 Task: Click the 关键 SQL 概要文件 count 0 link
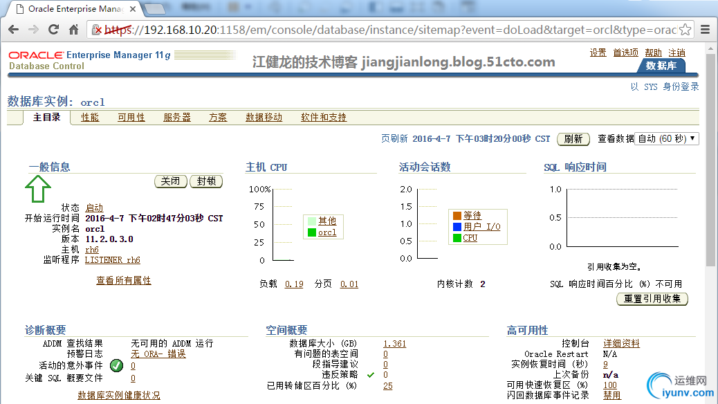[133, 378]
